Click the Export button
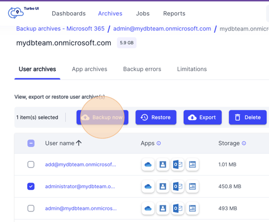The height and width of the screenshot is (222, 269). coord(203,117)
